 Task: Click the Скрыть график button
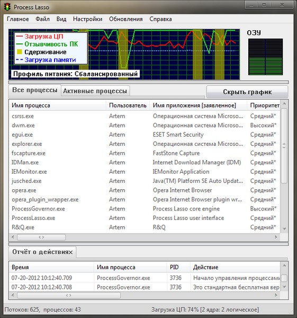247,92
